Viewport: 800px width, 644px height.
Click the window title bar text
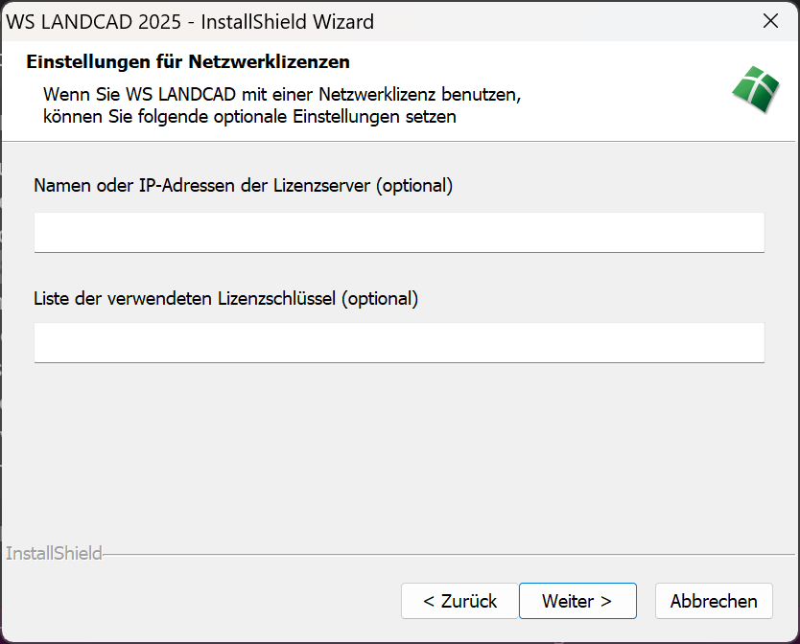[190, 21]
